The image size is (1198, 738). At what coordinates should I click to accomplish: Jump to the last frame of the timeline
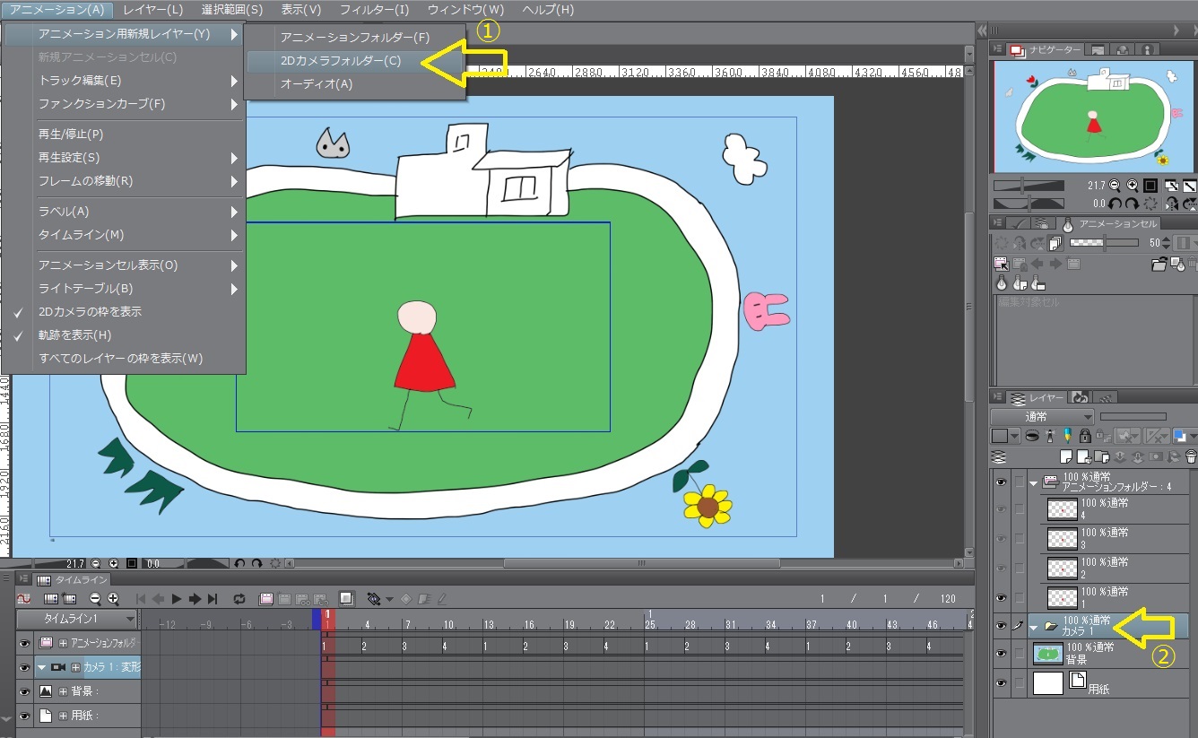[213, 599]
